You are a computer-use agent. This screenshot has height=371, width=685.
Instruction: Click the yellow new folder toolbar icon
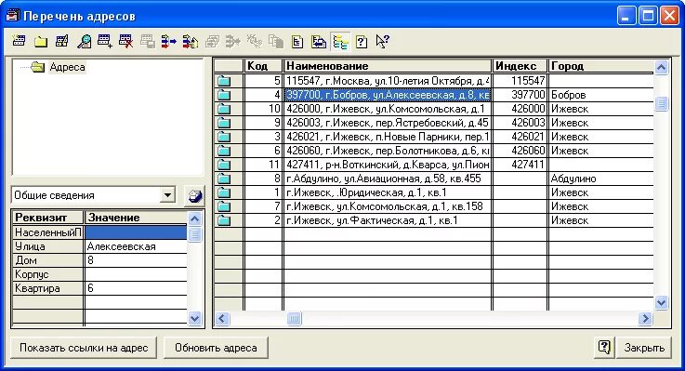pos(41,42)
